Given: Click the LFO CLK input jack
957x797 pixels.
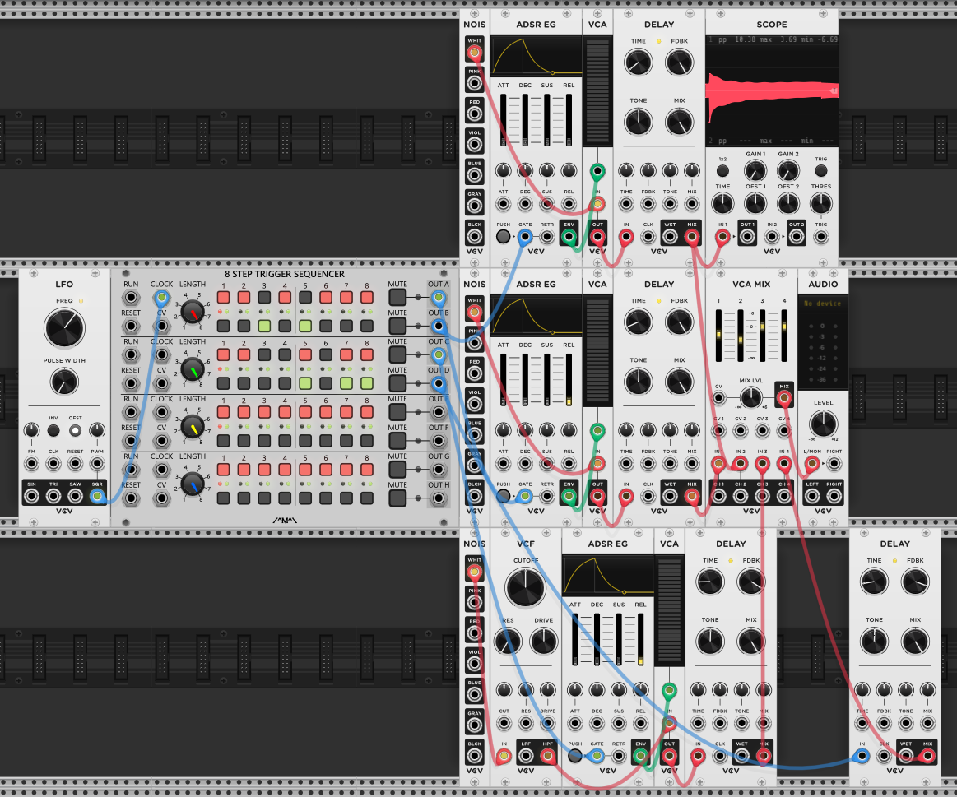Looking at the screenshot, I should [x=53, y=464].
